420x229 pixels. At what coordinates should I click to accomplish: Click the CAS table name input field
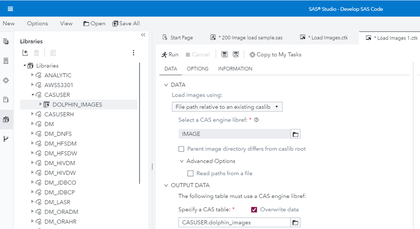coord(233,222)
